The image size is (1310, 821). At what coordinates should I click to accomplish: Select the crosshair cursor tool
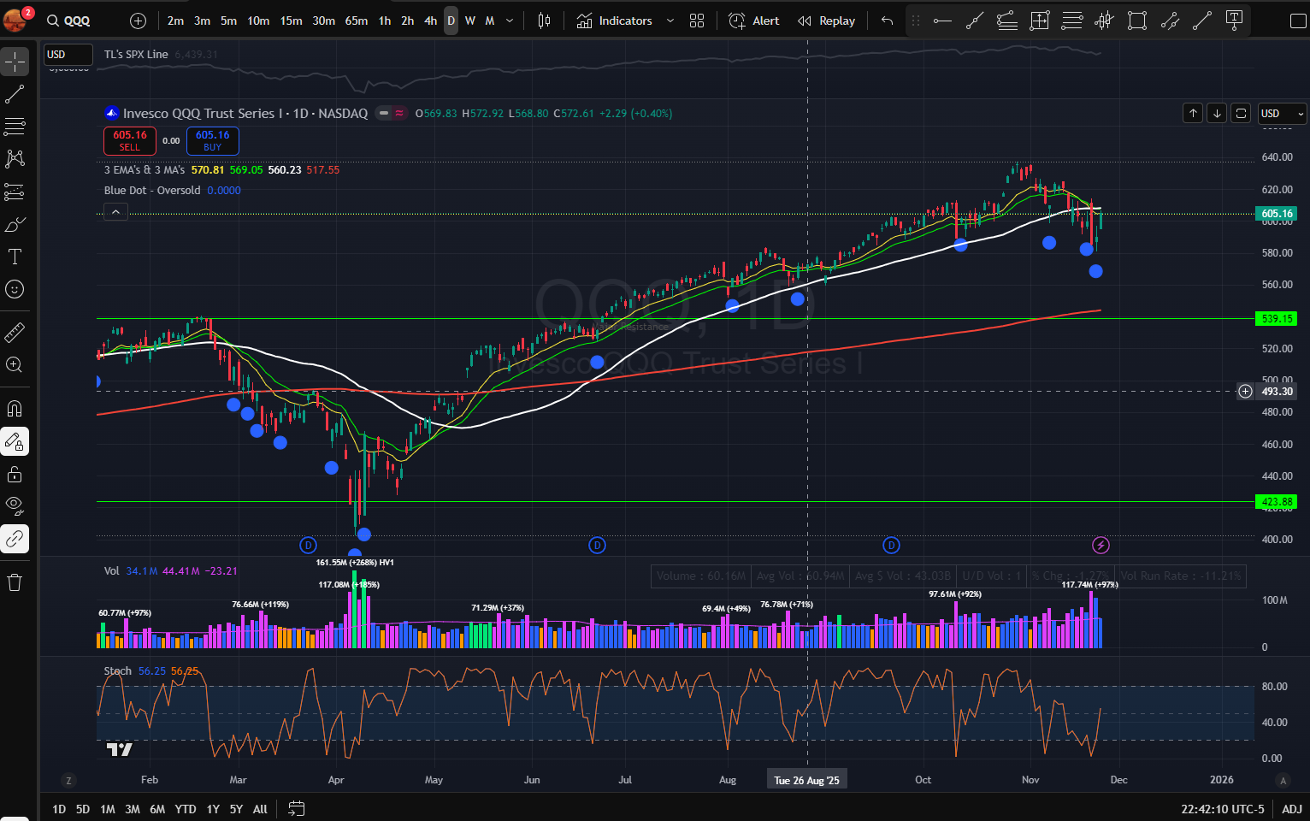point(15,62)
